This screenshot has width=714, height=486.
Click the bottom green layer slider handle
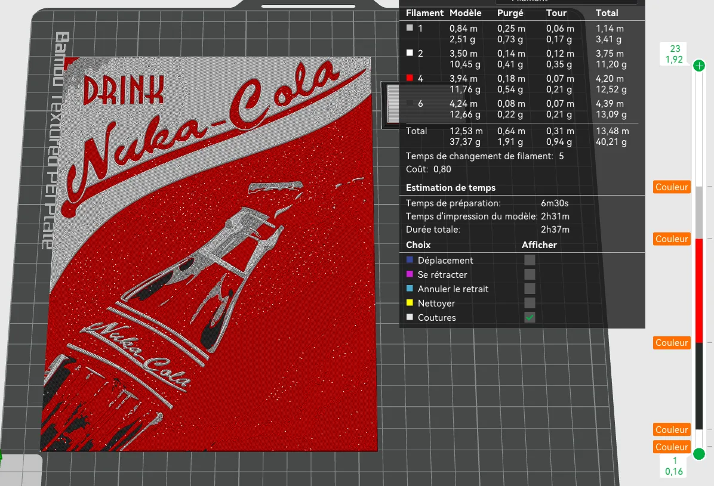(699, 454)
